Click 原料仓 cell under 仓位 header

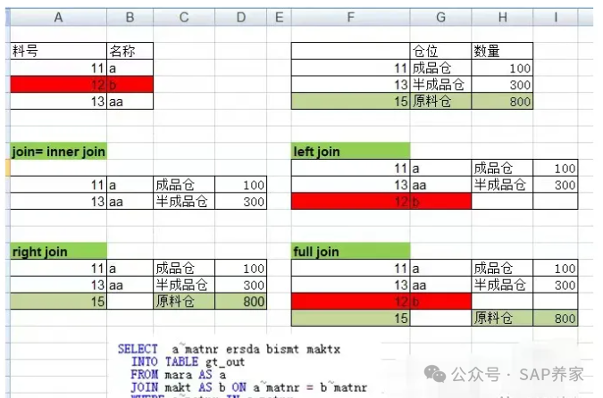pyautogui.click(x=440, y=102)
